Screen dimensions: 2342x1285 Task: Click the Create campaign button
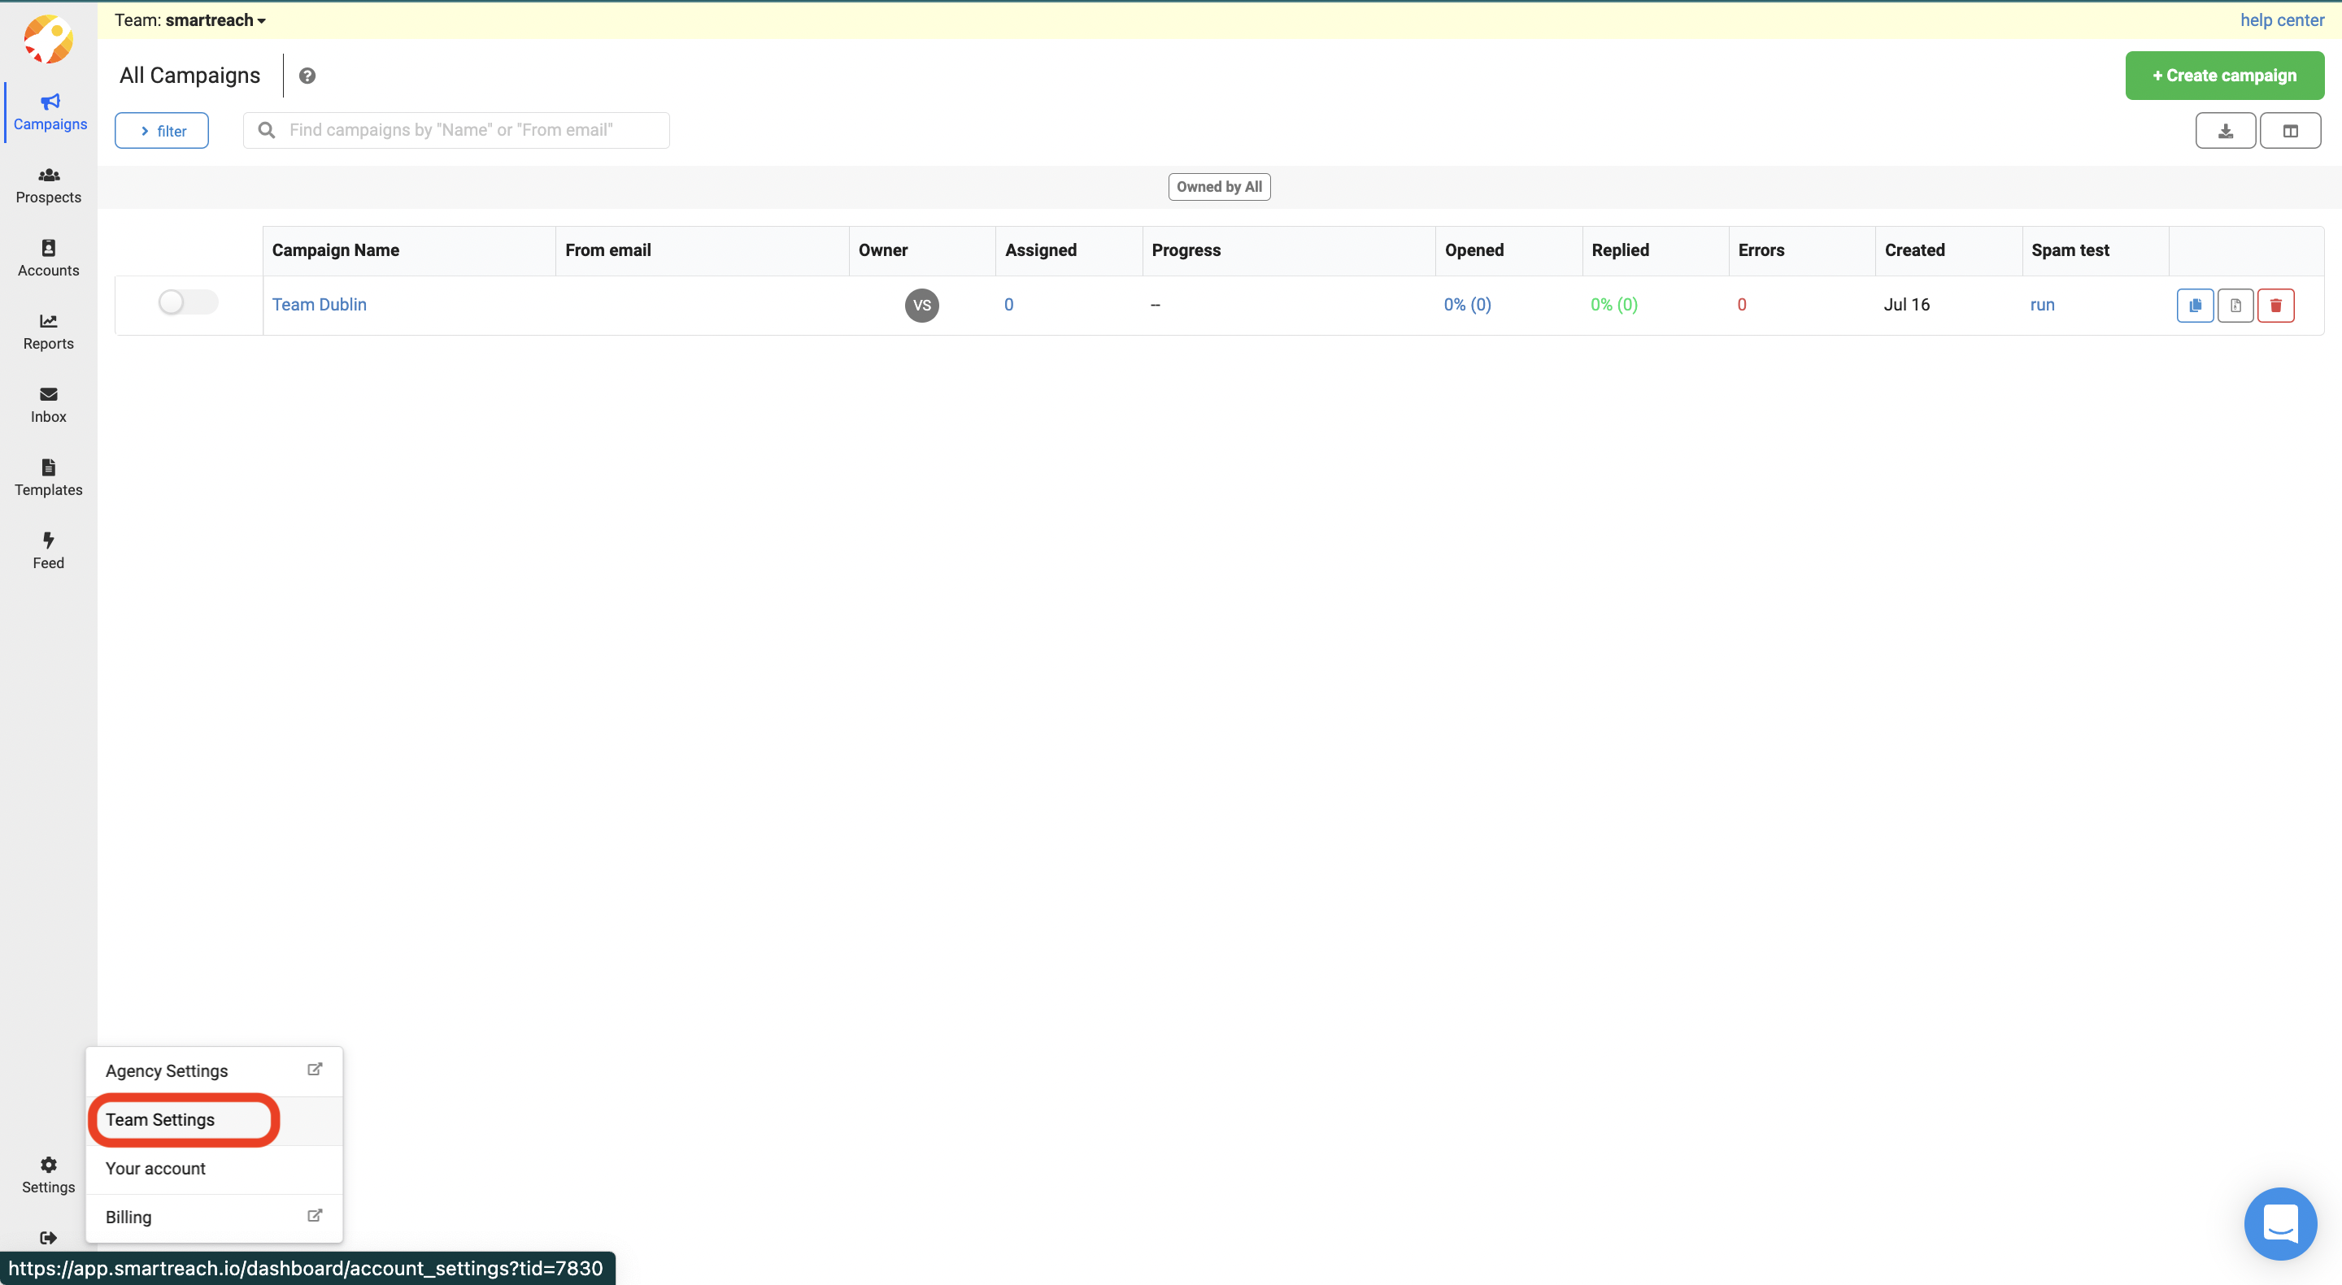pyautogui.click(x=2224, y=76)
